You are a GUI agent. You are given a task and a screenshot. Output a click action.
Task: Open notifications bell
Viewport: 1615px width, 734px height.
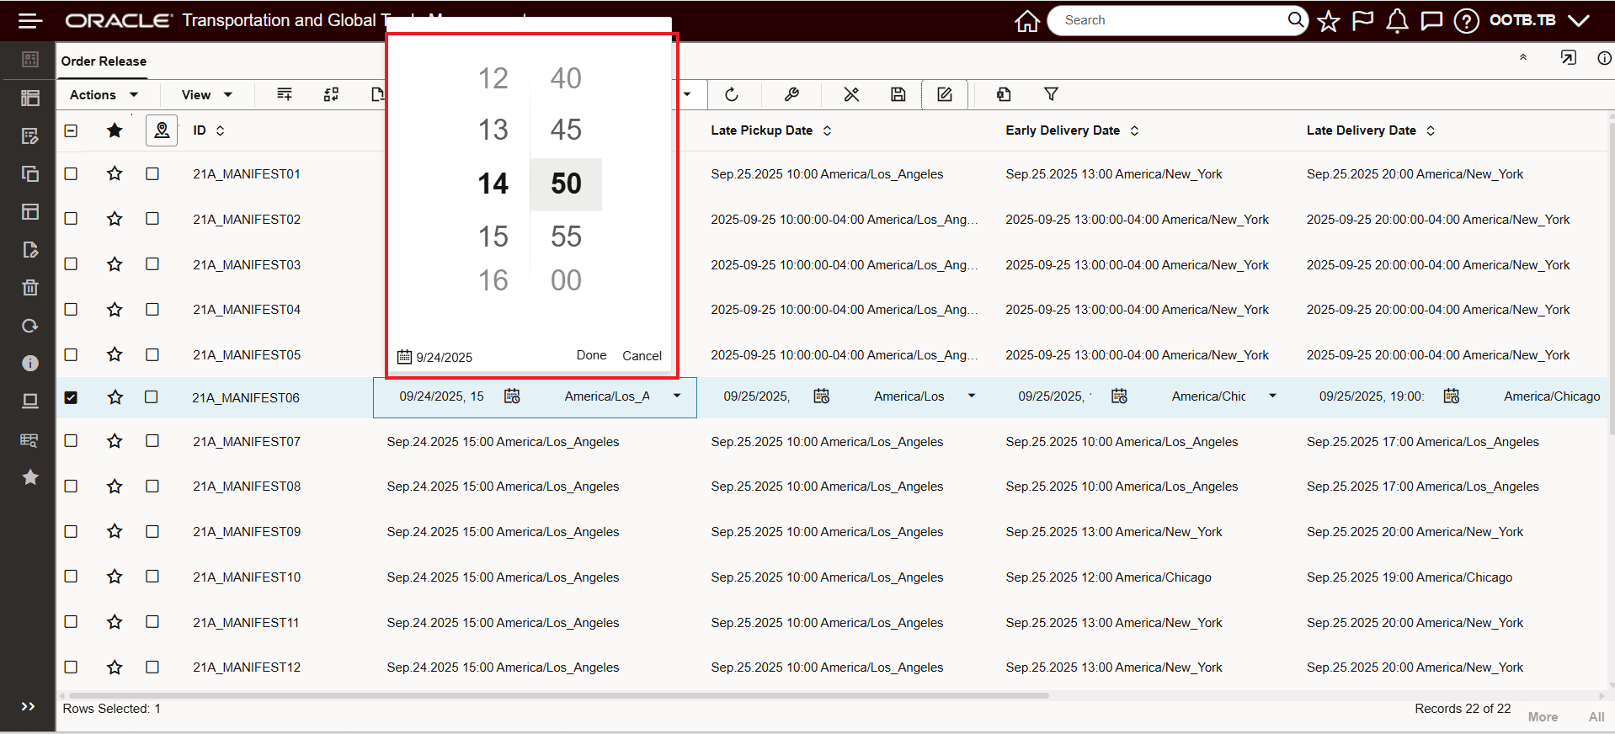(1397, 21)
